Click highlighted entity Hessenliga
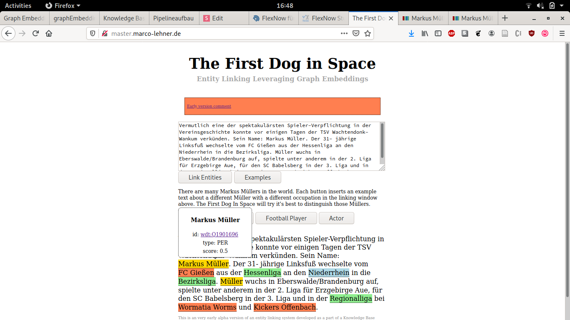 click(262, 272)
